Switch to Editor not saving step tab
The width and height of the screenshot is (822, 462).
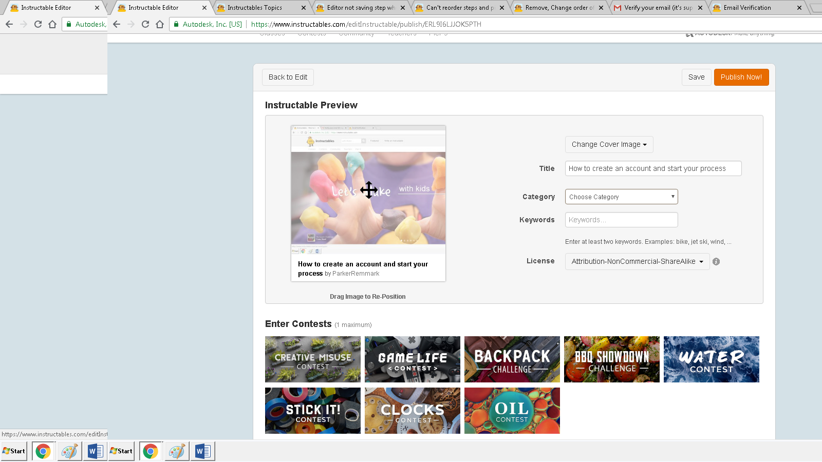[x=360, y=8]
